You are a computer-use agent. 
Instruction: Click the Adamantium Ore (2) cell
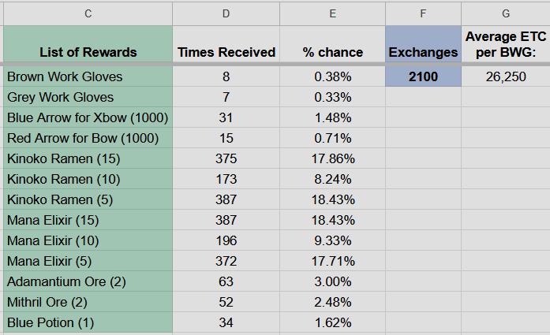pos(88,281)
